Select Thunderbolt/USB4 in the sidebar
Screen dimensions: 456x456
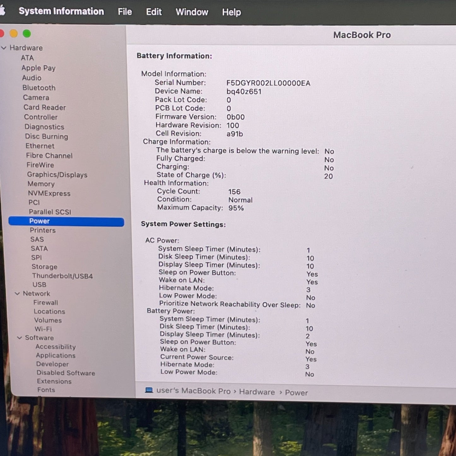pyautogui.click(x=62, y=276)
